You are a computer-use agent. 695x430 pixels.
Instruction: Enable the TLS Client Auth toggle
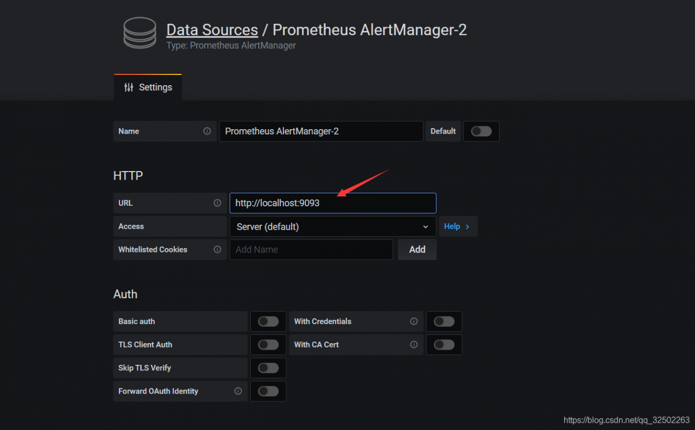coord(268,345)
